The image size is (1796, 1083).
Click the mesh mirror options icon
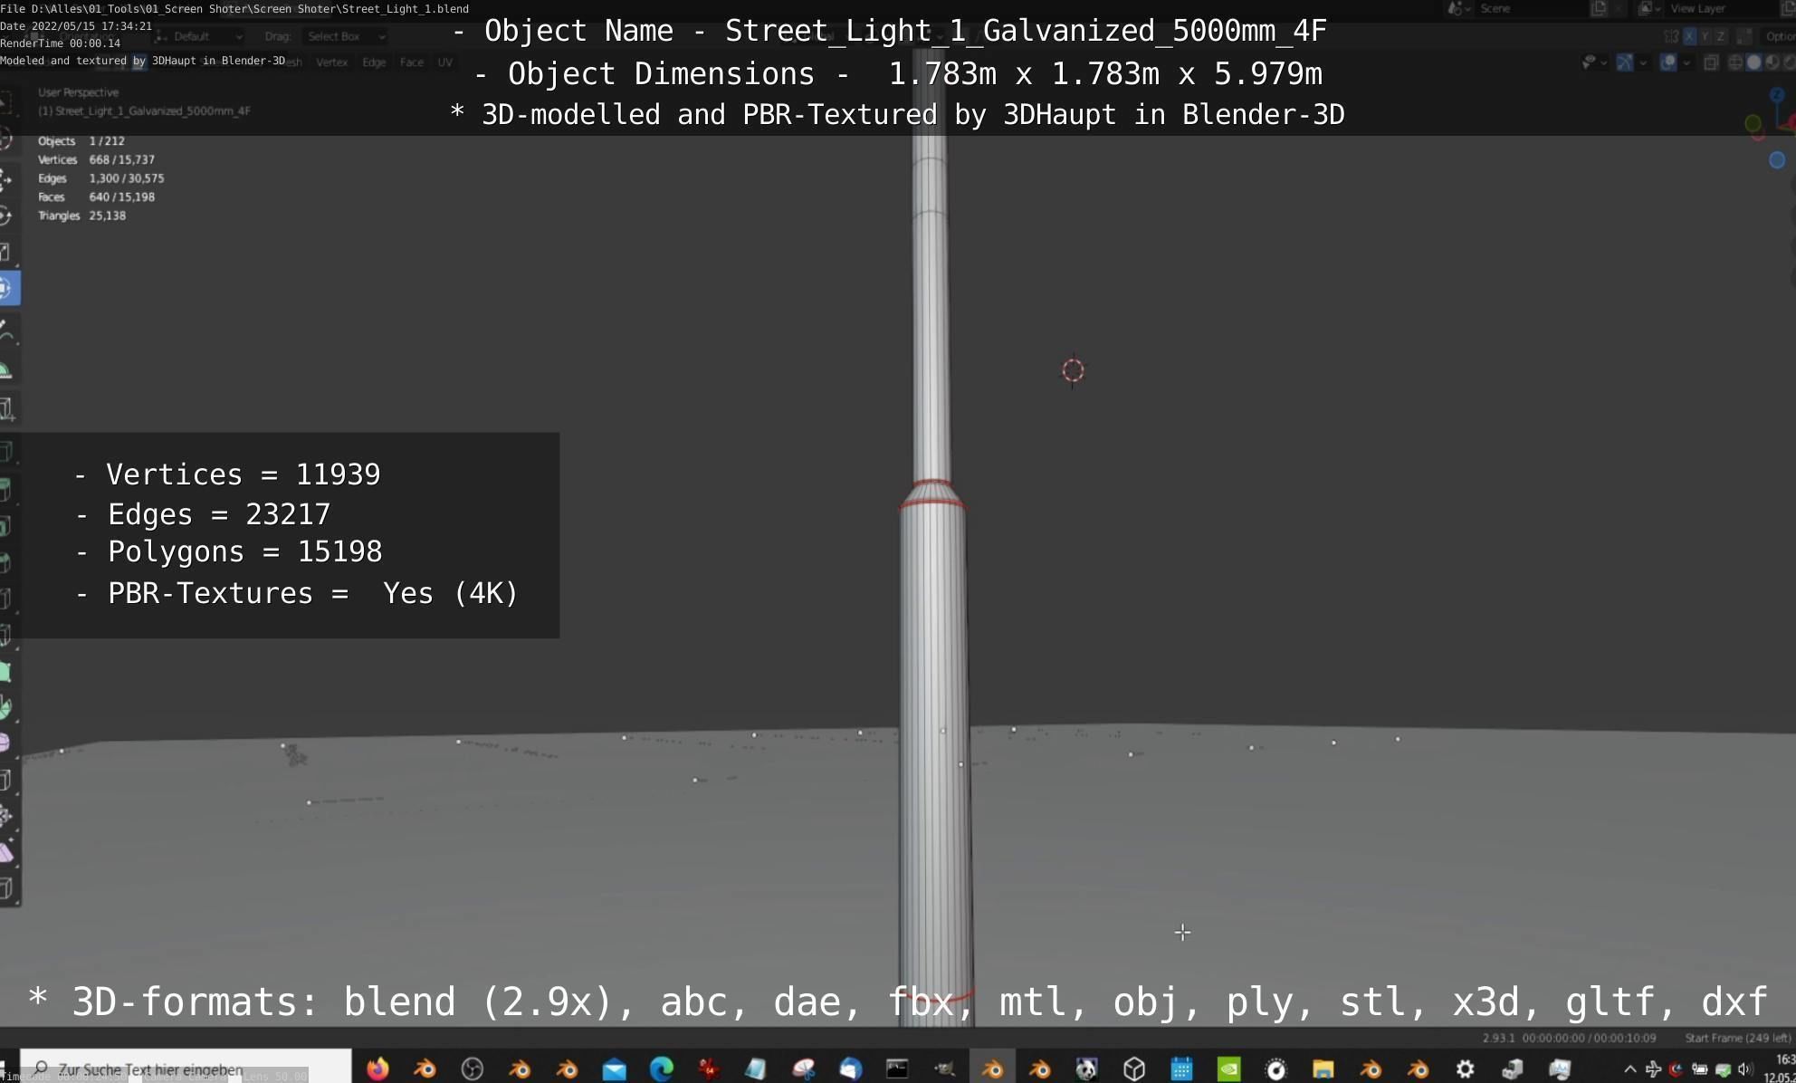(x=1671, y=36)
